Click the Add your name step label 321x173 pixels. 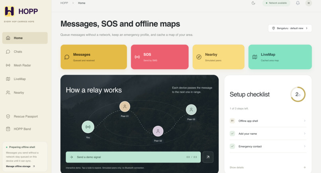pos(247,134)
